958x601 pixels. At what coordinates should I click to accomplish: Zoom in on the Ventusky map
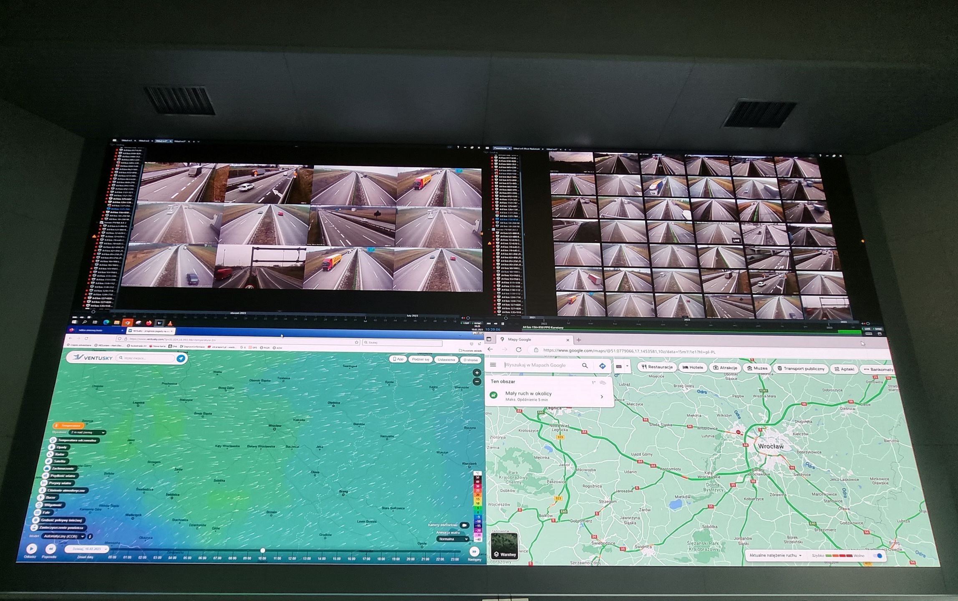pos(476,373)
